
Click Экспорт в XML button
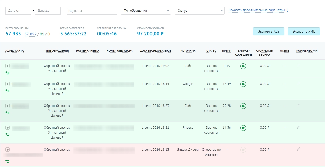[x=304, y=32]
